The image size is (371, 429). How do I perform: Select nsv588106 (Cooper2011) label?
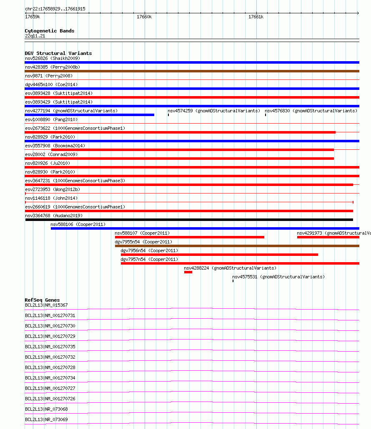pyautogui.click(x=78, y=225)
